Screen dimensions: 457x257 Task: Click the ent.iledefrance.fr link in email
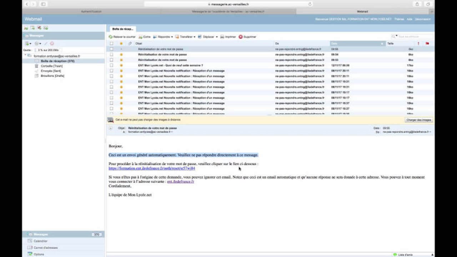[x=181, y=182]
